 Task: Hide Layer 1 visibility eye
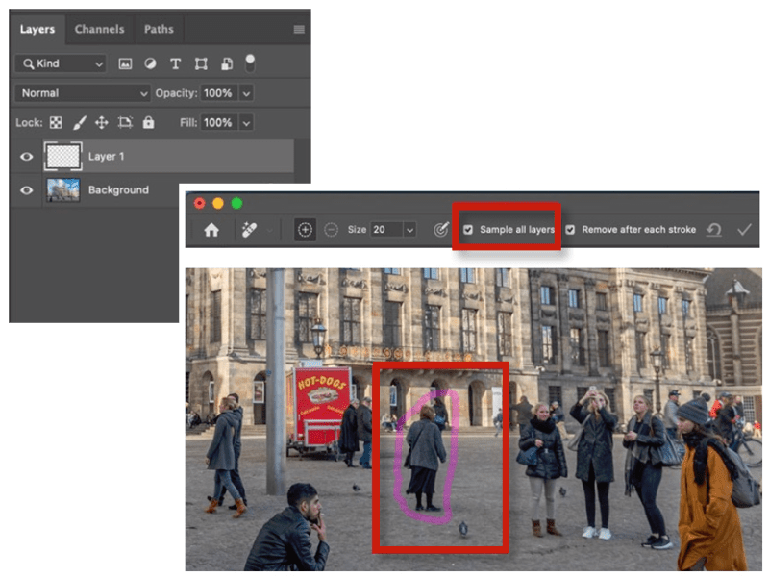pyautogui.click(x=27, y=157)
